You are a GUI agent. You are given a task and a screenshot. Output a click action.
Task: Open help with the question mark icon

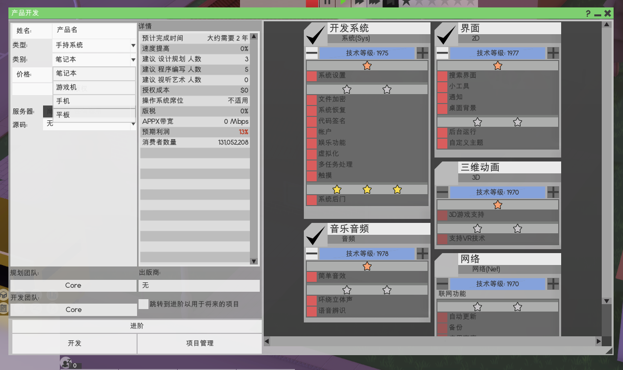coord(588,13)
